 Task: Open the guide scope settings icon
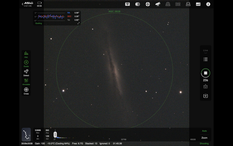pos(148,4)
